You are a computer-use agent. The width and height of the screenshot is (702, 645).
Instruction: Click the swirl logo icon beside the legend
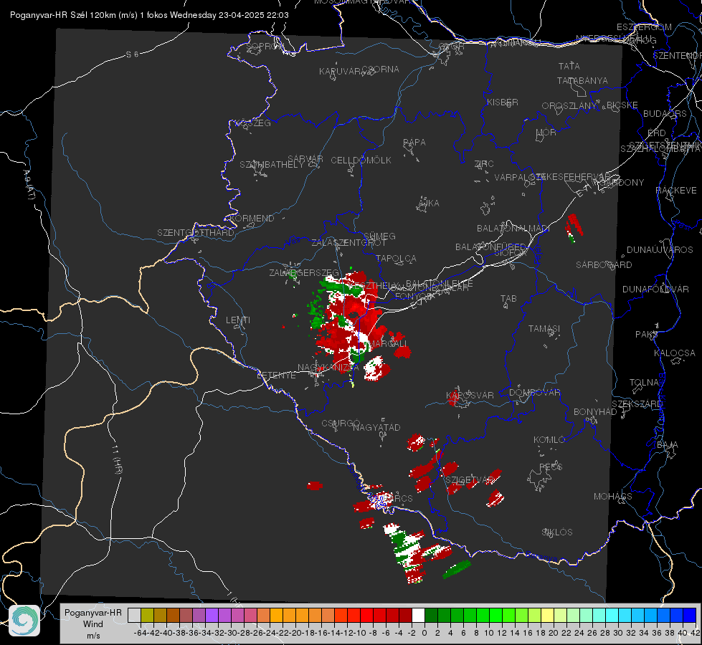24,621
